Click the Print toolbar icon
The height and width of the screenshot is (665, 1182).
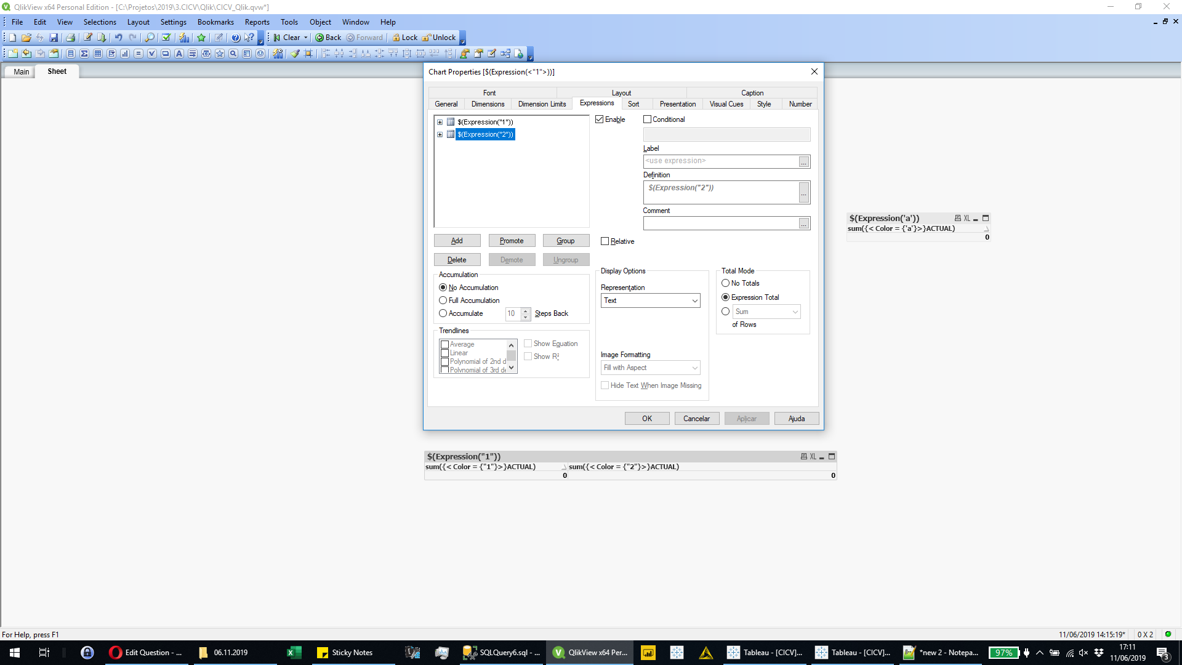tap(70, 38)
